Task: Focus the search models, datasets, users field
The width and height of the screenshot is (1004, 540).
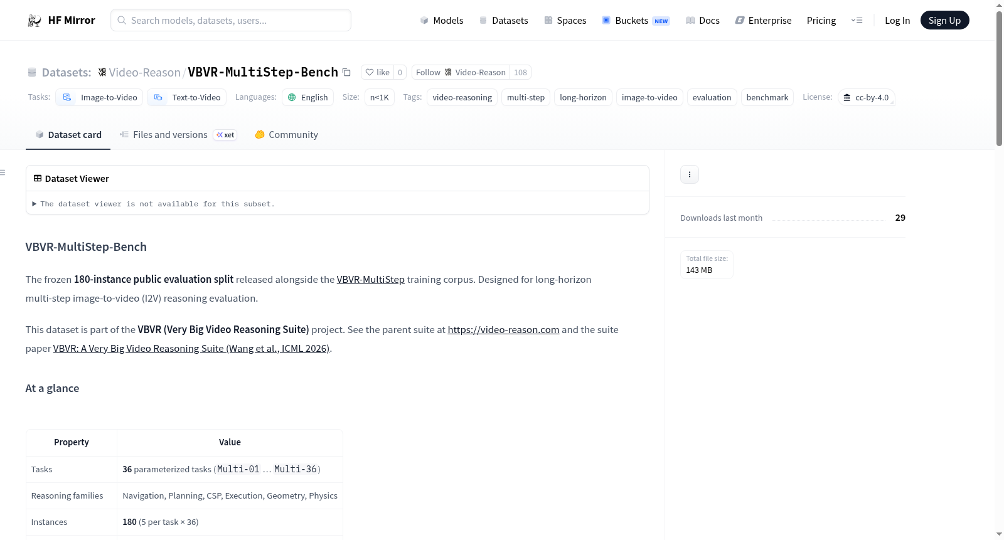Action: 231,21
